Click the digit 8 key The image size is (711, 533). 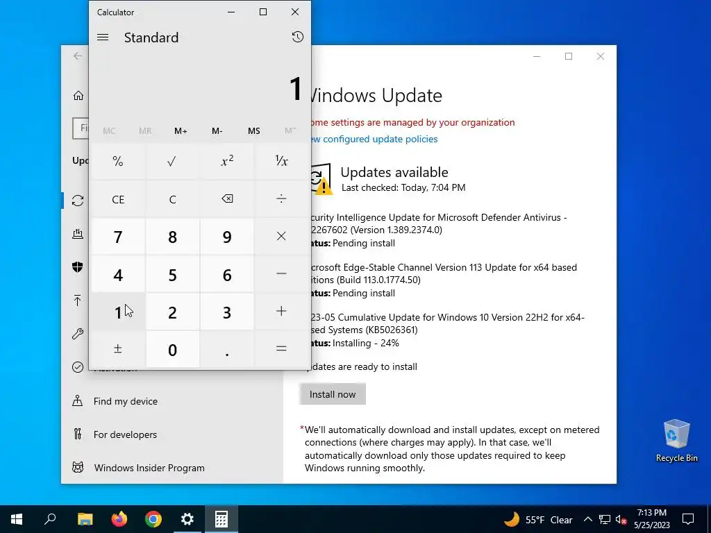click(172, 236)
